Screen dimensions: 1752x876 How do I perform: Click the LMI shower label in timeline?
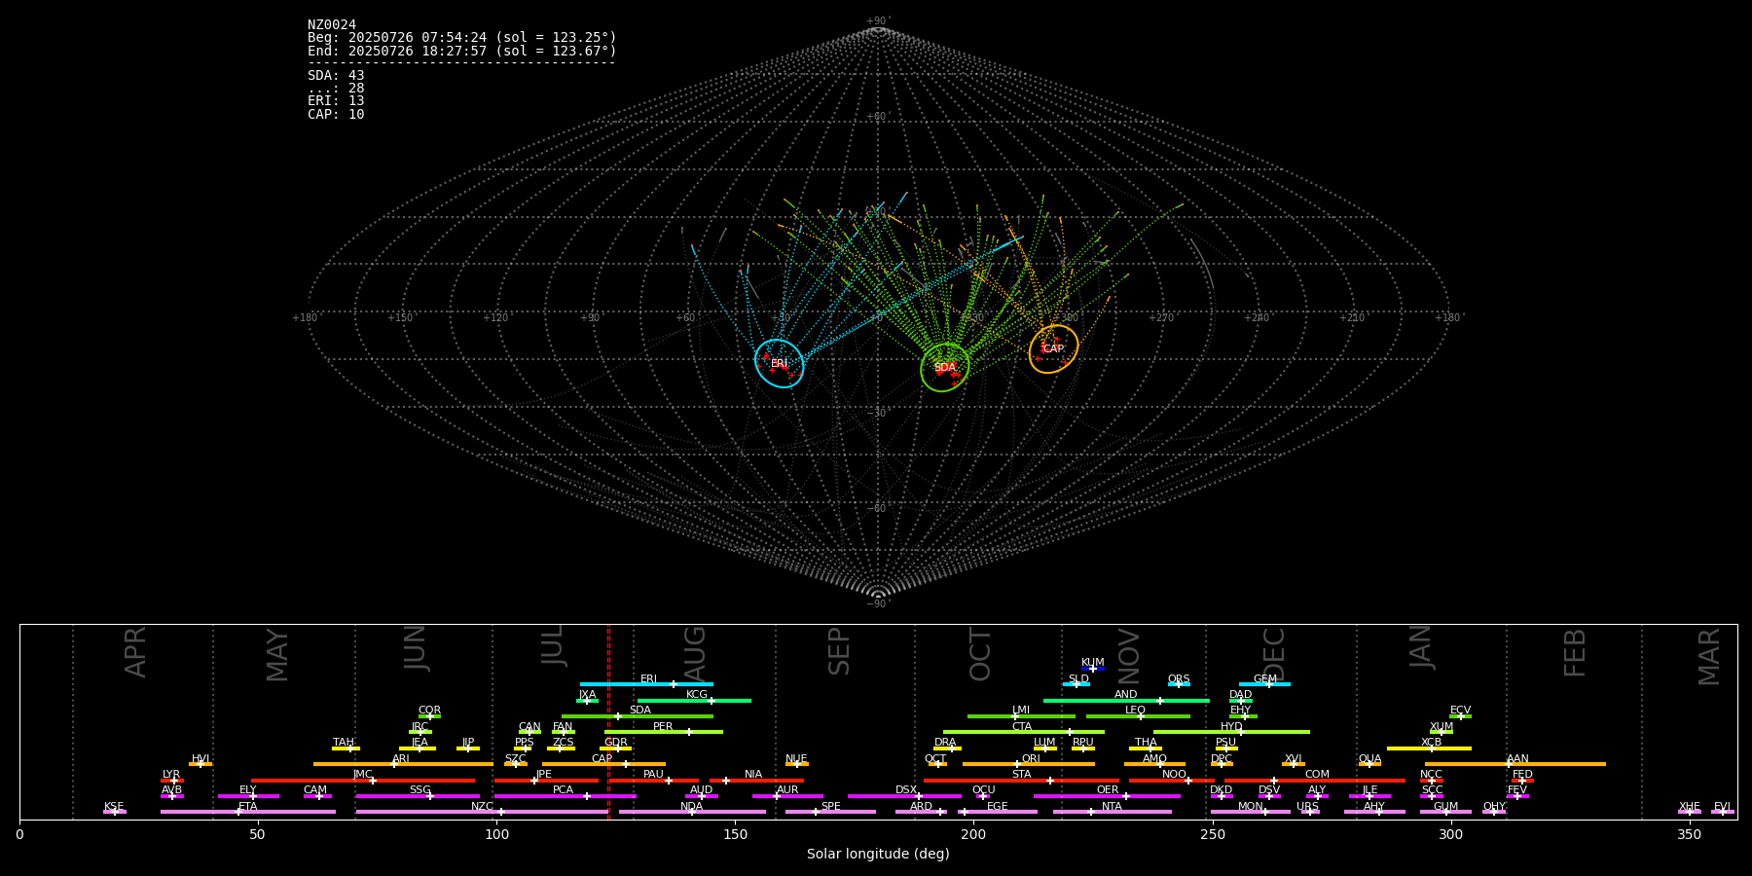coord(1021,711)
